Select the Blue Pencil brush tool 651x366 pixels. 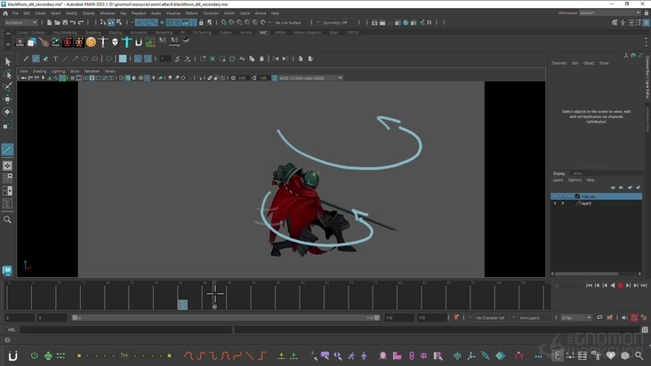[36, 59]
